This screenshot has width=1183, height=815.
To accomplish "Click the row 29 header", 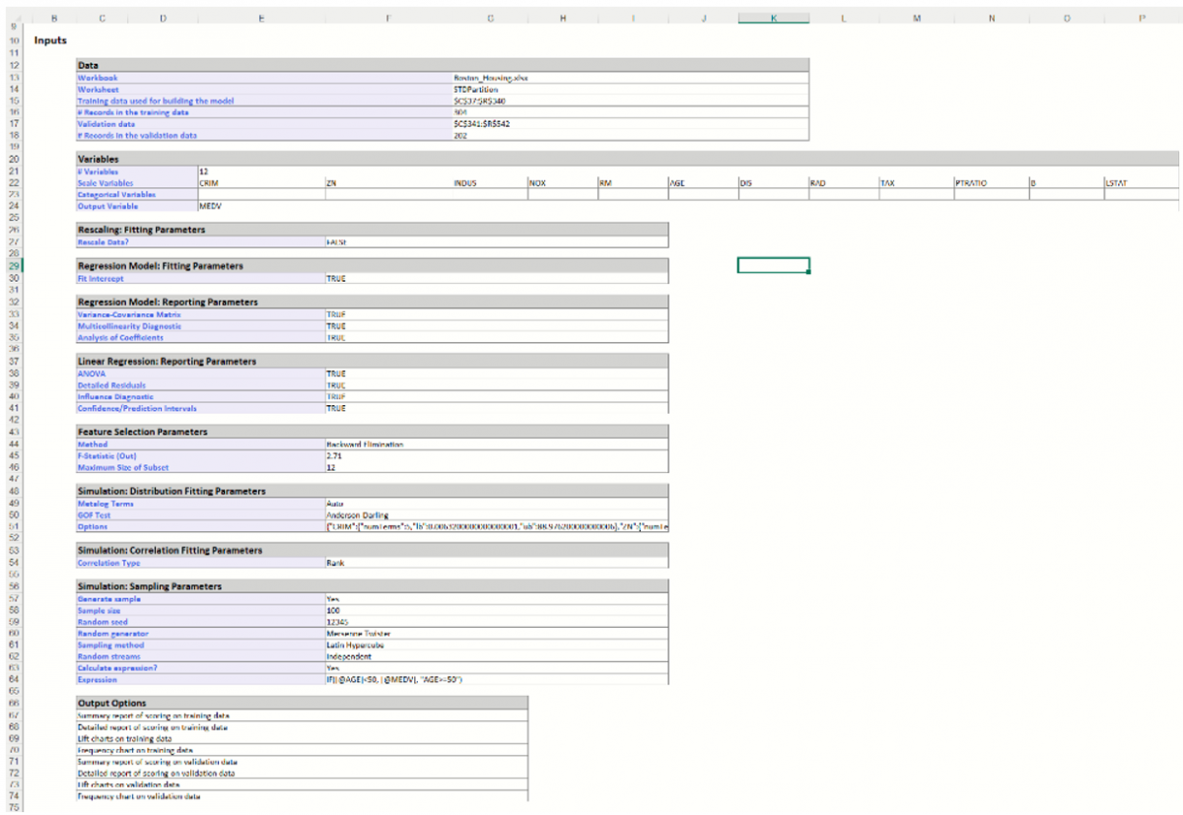I will pyautogui.click(x=15, y=266).
